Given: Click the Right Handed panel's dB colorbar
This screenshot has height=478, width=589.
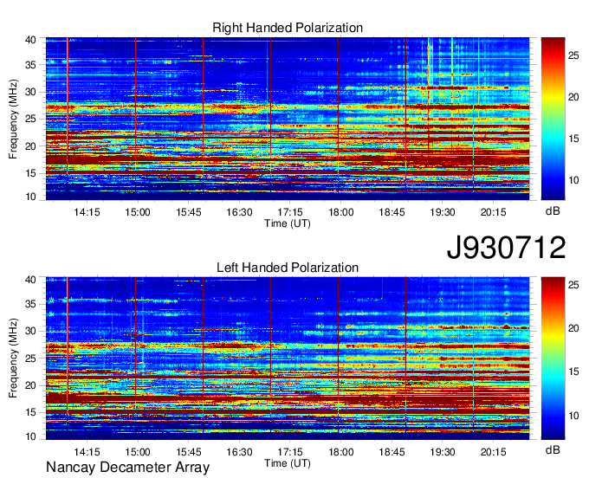Looking at the screenshot, I should pyautogui.click(x=553, y=119).
